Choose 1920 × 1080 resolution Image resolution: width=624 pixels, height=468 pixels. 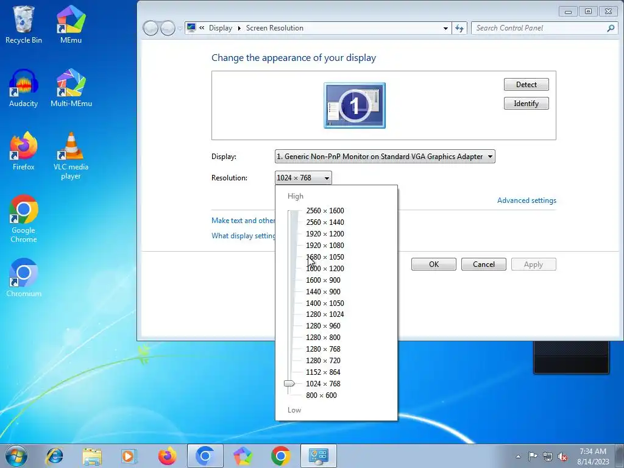pyautogui.click(x=325, y=245)
